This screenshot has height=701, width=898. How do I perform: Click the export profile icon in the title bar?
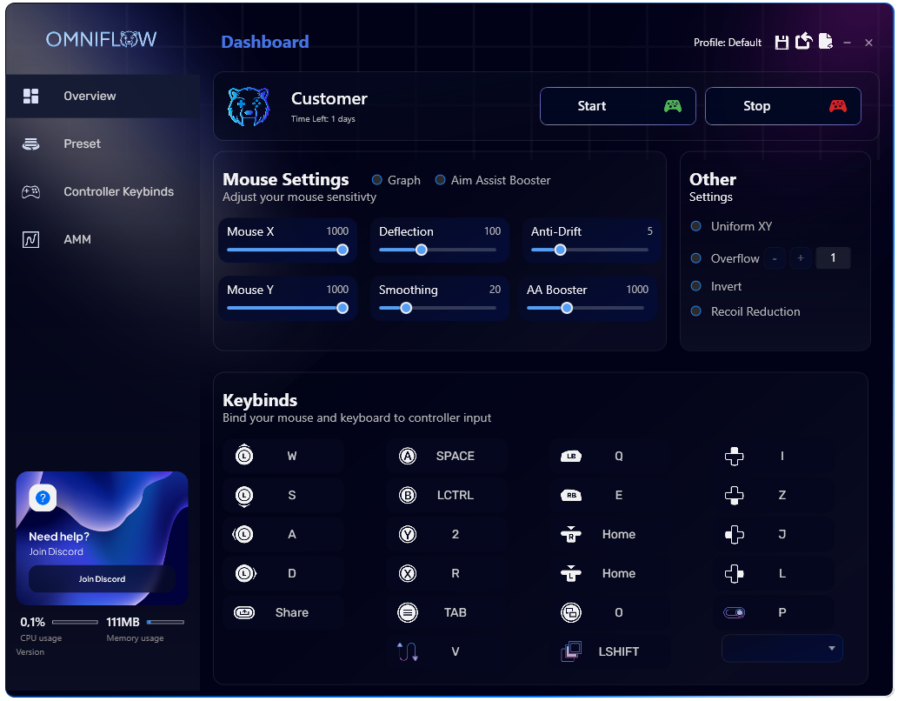[x=803, y=41]
